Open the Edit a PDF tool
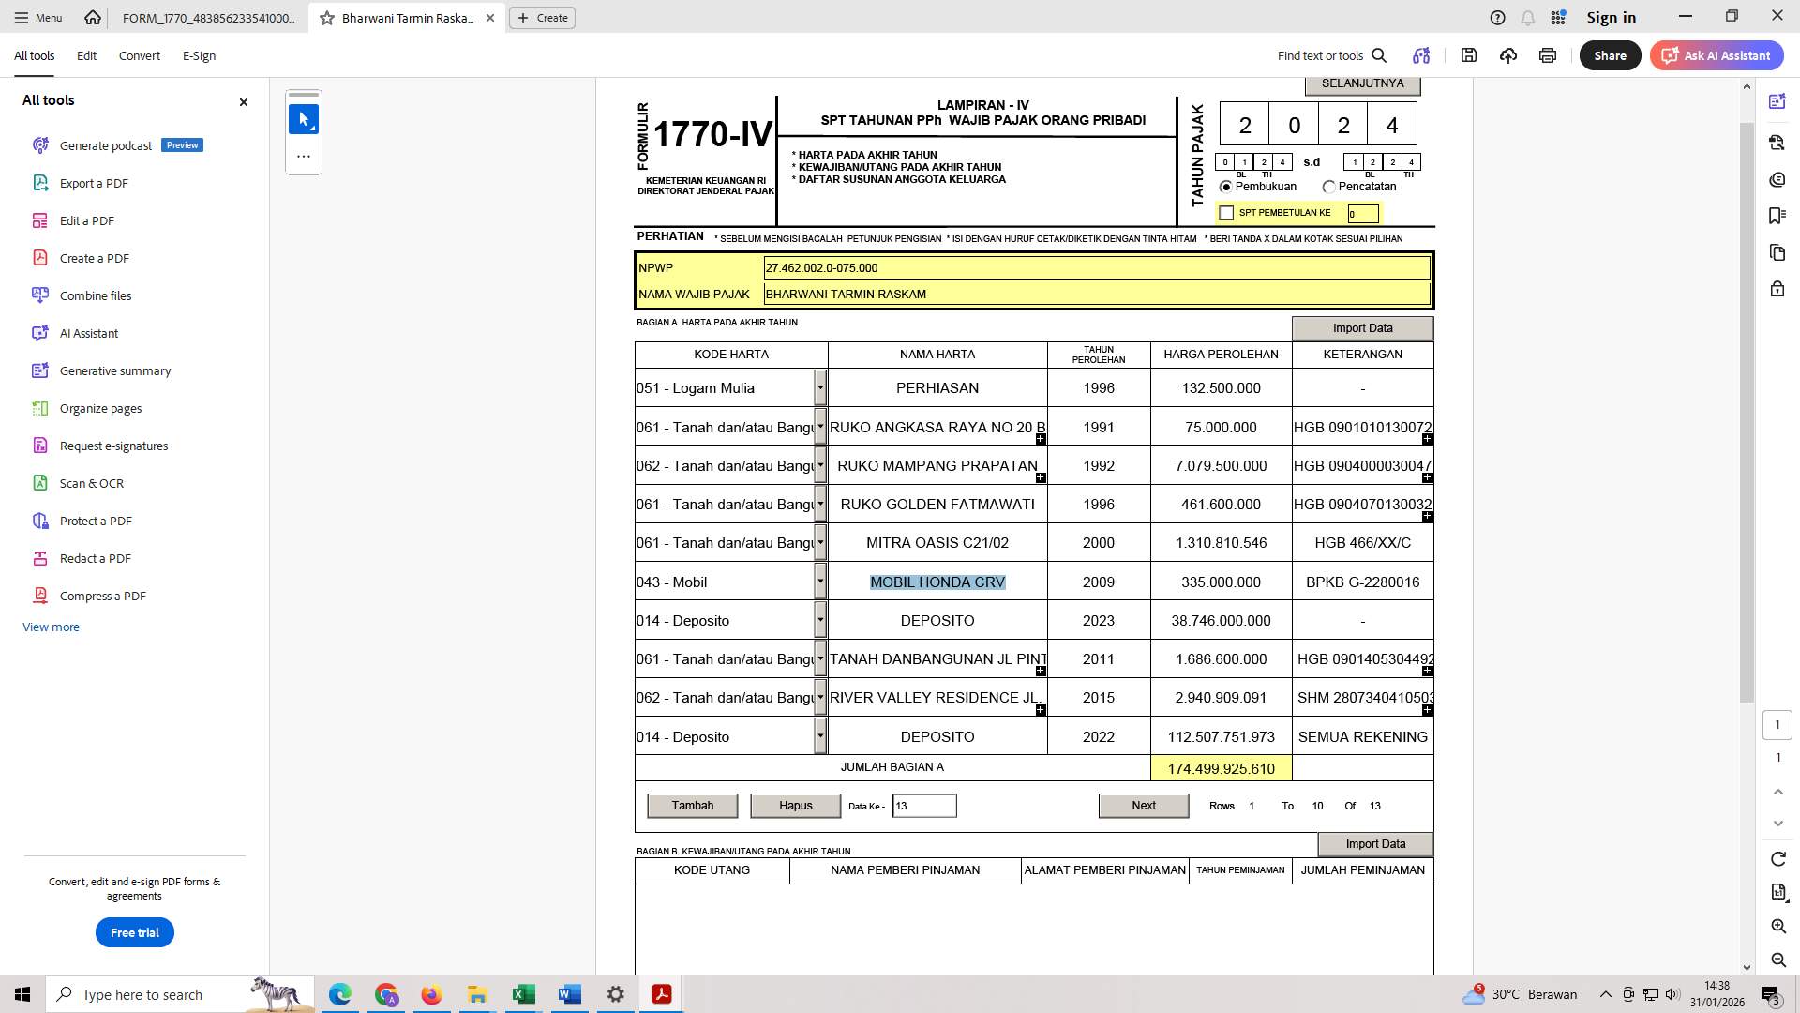 (x=88, y=220)
